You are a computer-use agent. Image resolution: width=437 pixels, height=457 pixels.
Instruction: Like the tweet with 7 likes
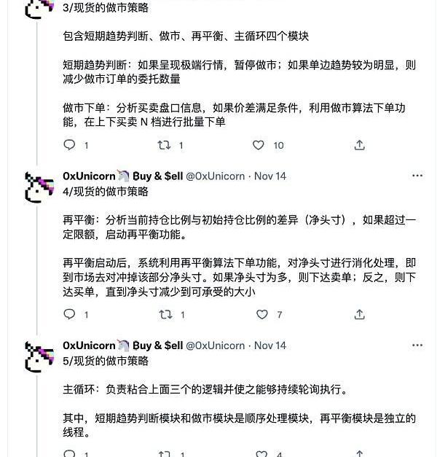(x=262, y=314)
